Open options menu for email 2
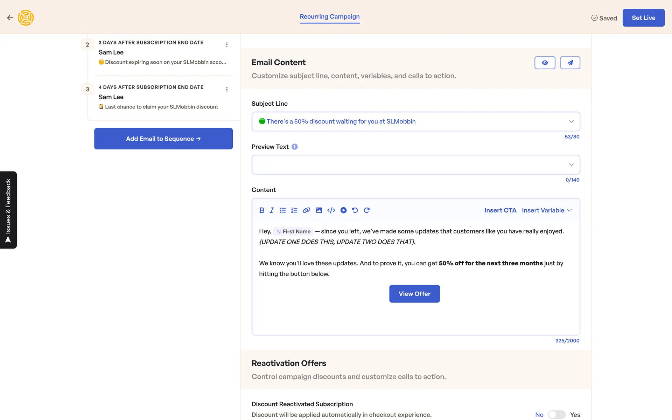Screen dimensions: 672x420 227,45
